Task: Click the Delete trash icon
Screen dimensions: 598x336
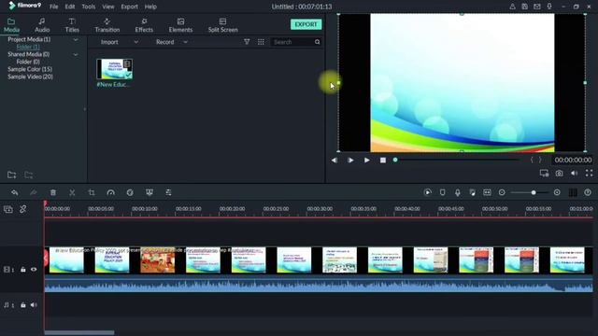Action: (53, 193)
